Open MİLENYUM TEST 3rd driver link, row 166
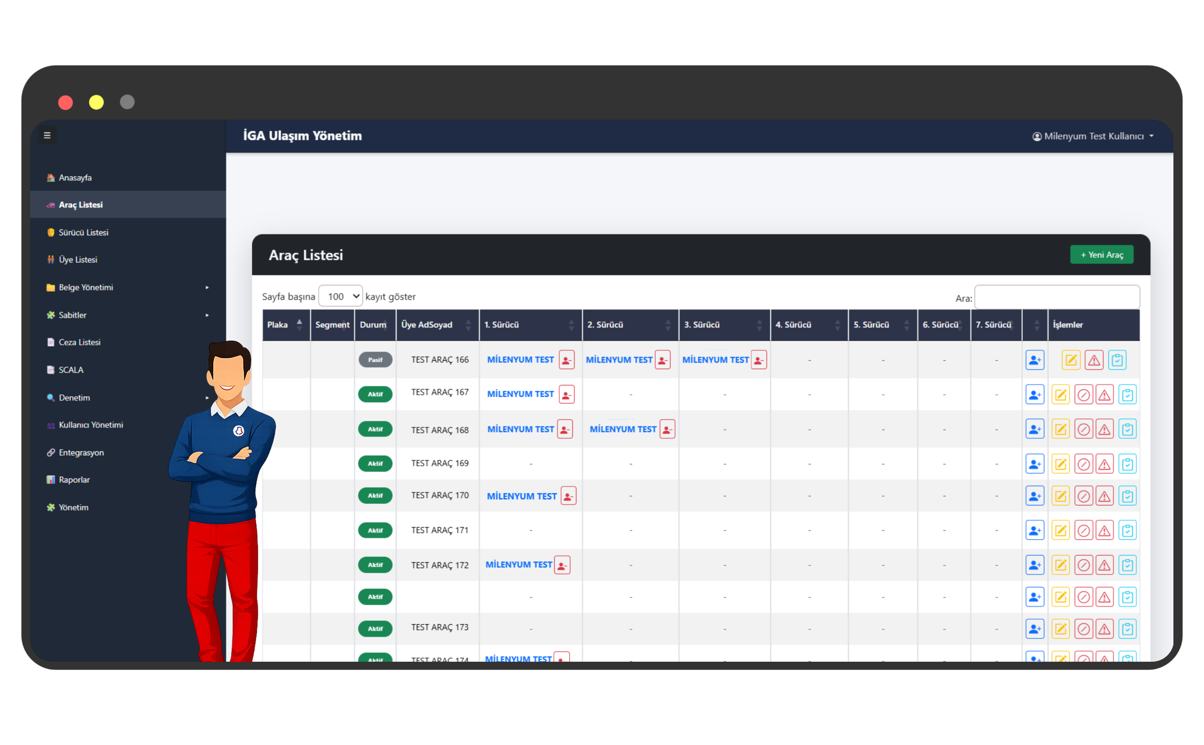This screenshot has width=1204, height=745. point(716,360)
